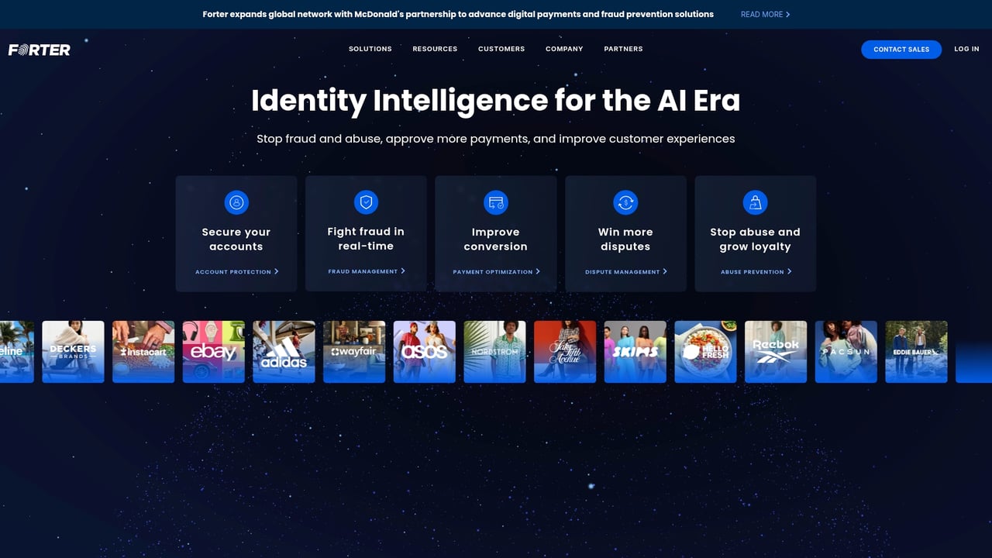Open Read More on the McDonald's announcement
The width and height of the screenshot is (992, 558).
point(764,14)
